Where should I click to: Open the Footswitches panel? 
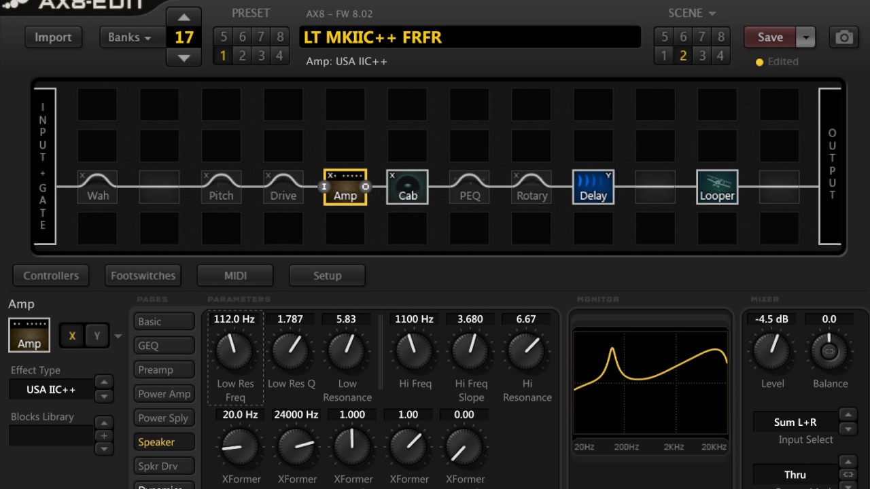143,276
